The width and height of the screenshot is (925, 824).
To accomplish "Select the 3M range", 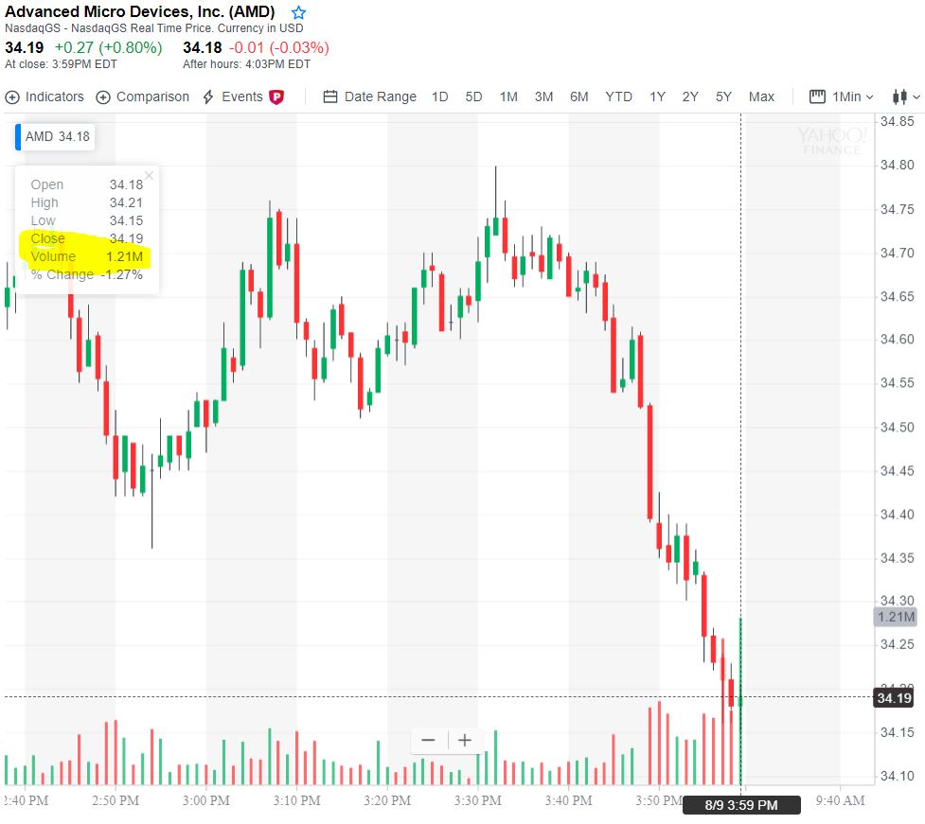I will (543, 96).
